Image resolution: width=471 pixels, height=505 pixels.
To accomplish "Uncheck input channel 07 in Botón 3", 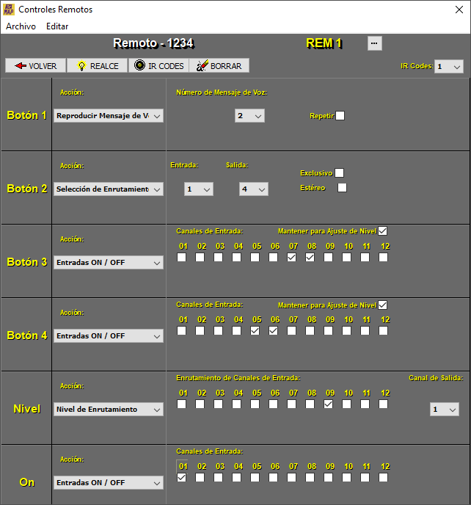I will click(291, 258).
